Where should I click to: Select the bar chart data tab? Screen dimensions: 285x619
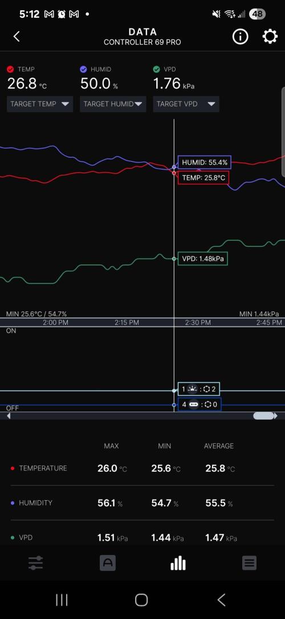point(178,563)
